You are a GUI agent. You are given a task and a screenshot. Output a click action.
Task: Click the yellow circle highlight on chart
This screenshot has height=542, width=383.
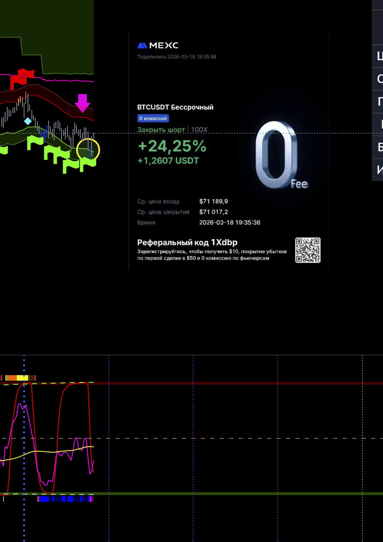pyautogui.click(x=88, y=150)
